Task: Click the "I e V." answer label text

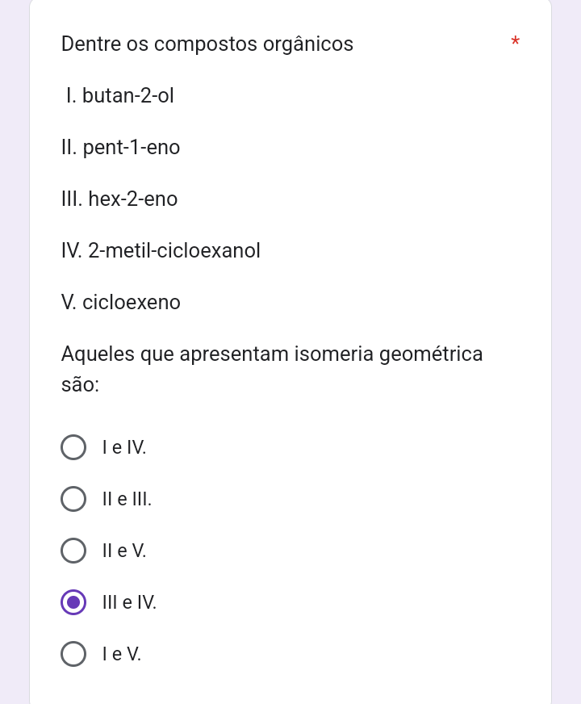Action: pyautogui.click(x=122, y=654)
